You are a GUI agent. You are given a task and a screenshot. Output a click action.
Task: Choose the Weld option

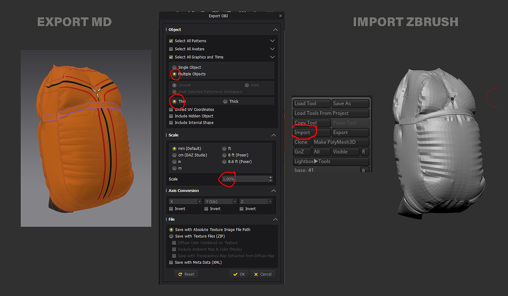click(247, 85)
